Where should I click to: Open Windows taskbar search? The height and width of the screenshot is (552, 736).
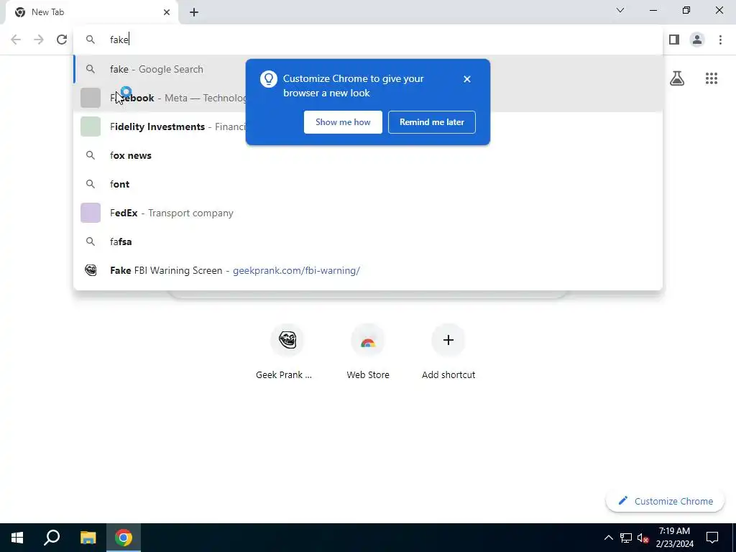[52, 538]
